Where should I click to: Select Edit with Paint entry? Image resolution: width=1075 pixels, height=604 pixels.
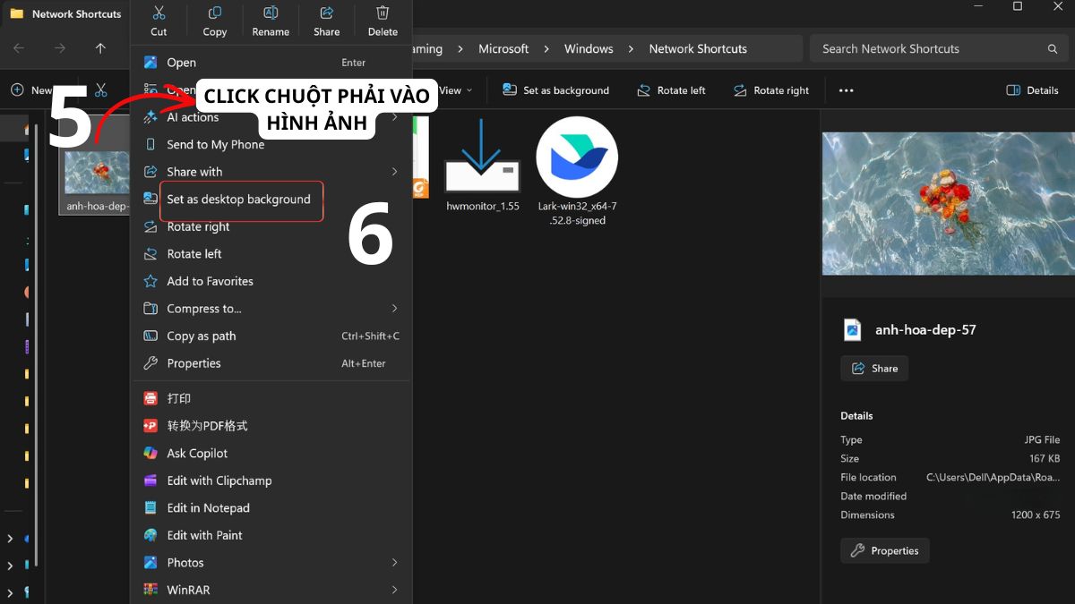[204, 535]
